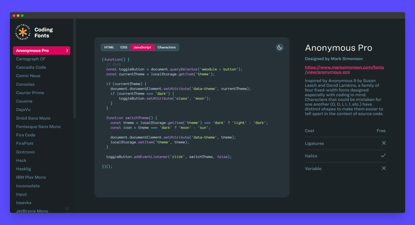
Task: Click 'Designed by Mark Simonson' text
Action: tap(334, 59)
